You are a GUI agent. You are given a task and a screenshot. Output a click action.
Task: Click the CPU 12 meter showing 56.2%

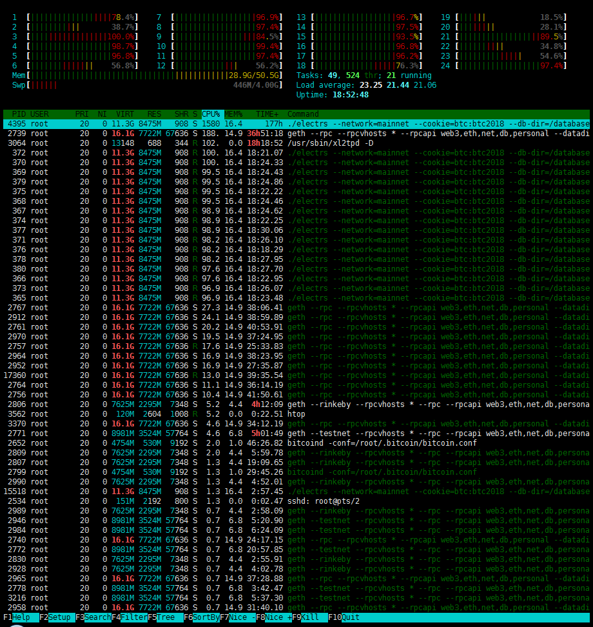click(x=219, y=66)
